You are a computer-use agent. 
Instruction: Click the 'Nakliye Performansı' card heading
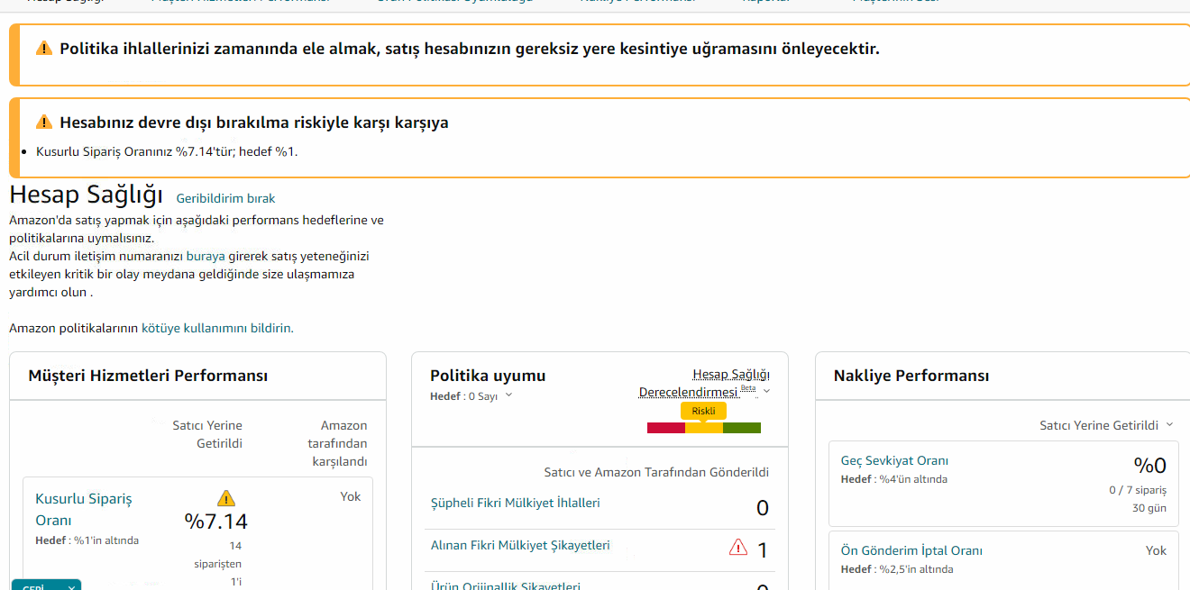pyautogui.click(x=911, y=376)
